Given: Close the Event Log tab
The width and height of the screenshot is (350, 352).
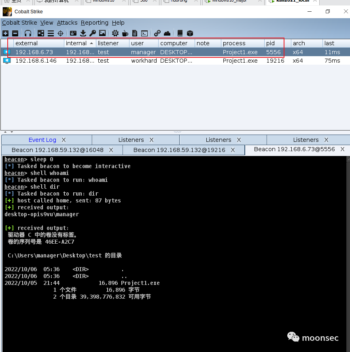Looking at the screenshot, I should tap(64, 140).
